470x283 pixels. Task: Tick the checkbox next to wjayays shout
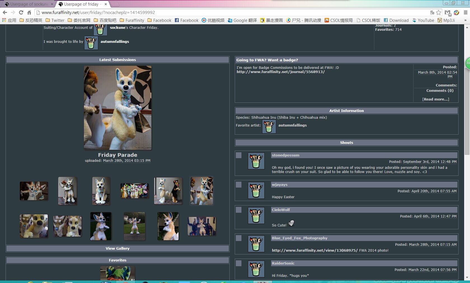point(239,184)
